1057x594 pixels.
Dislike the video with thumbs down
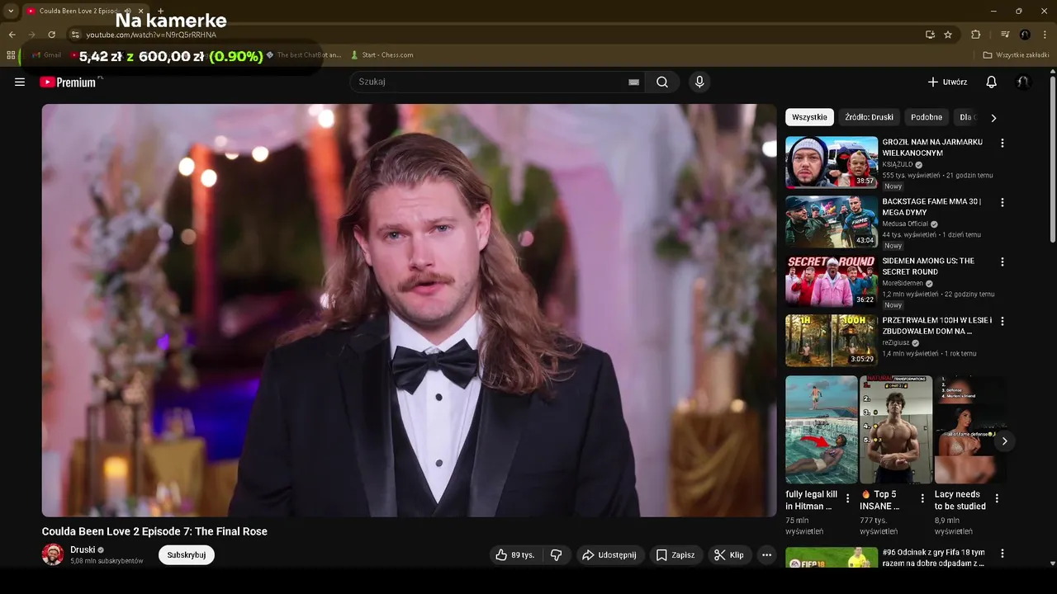(x=557, y=555)
